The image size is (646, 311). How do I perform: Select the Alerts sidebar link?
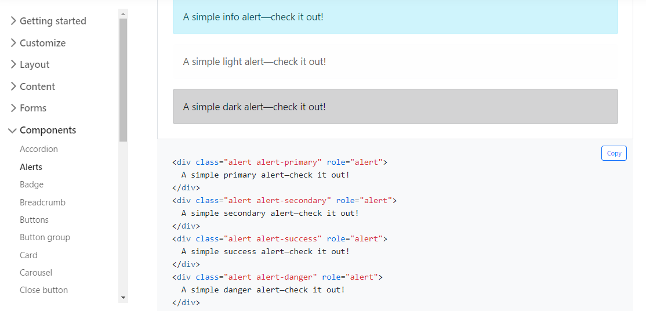pos(31,167)
